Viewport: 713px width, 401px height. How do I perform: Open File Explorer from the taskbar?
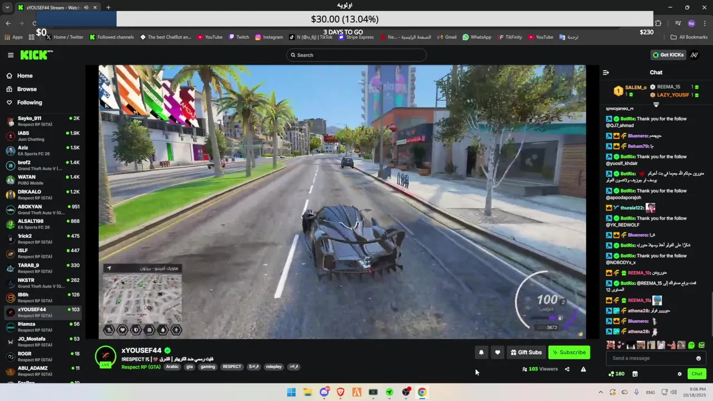(x=307, y=392)
